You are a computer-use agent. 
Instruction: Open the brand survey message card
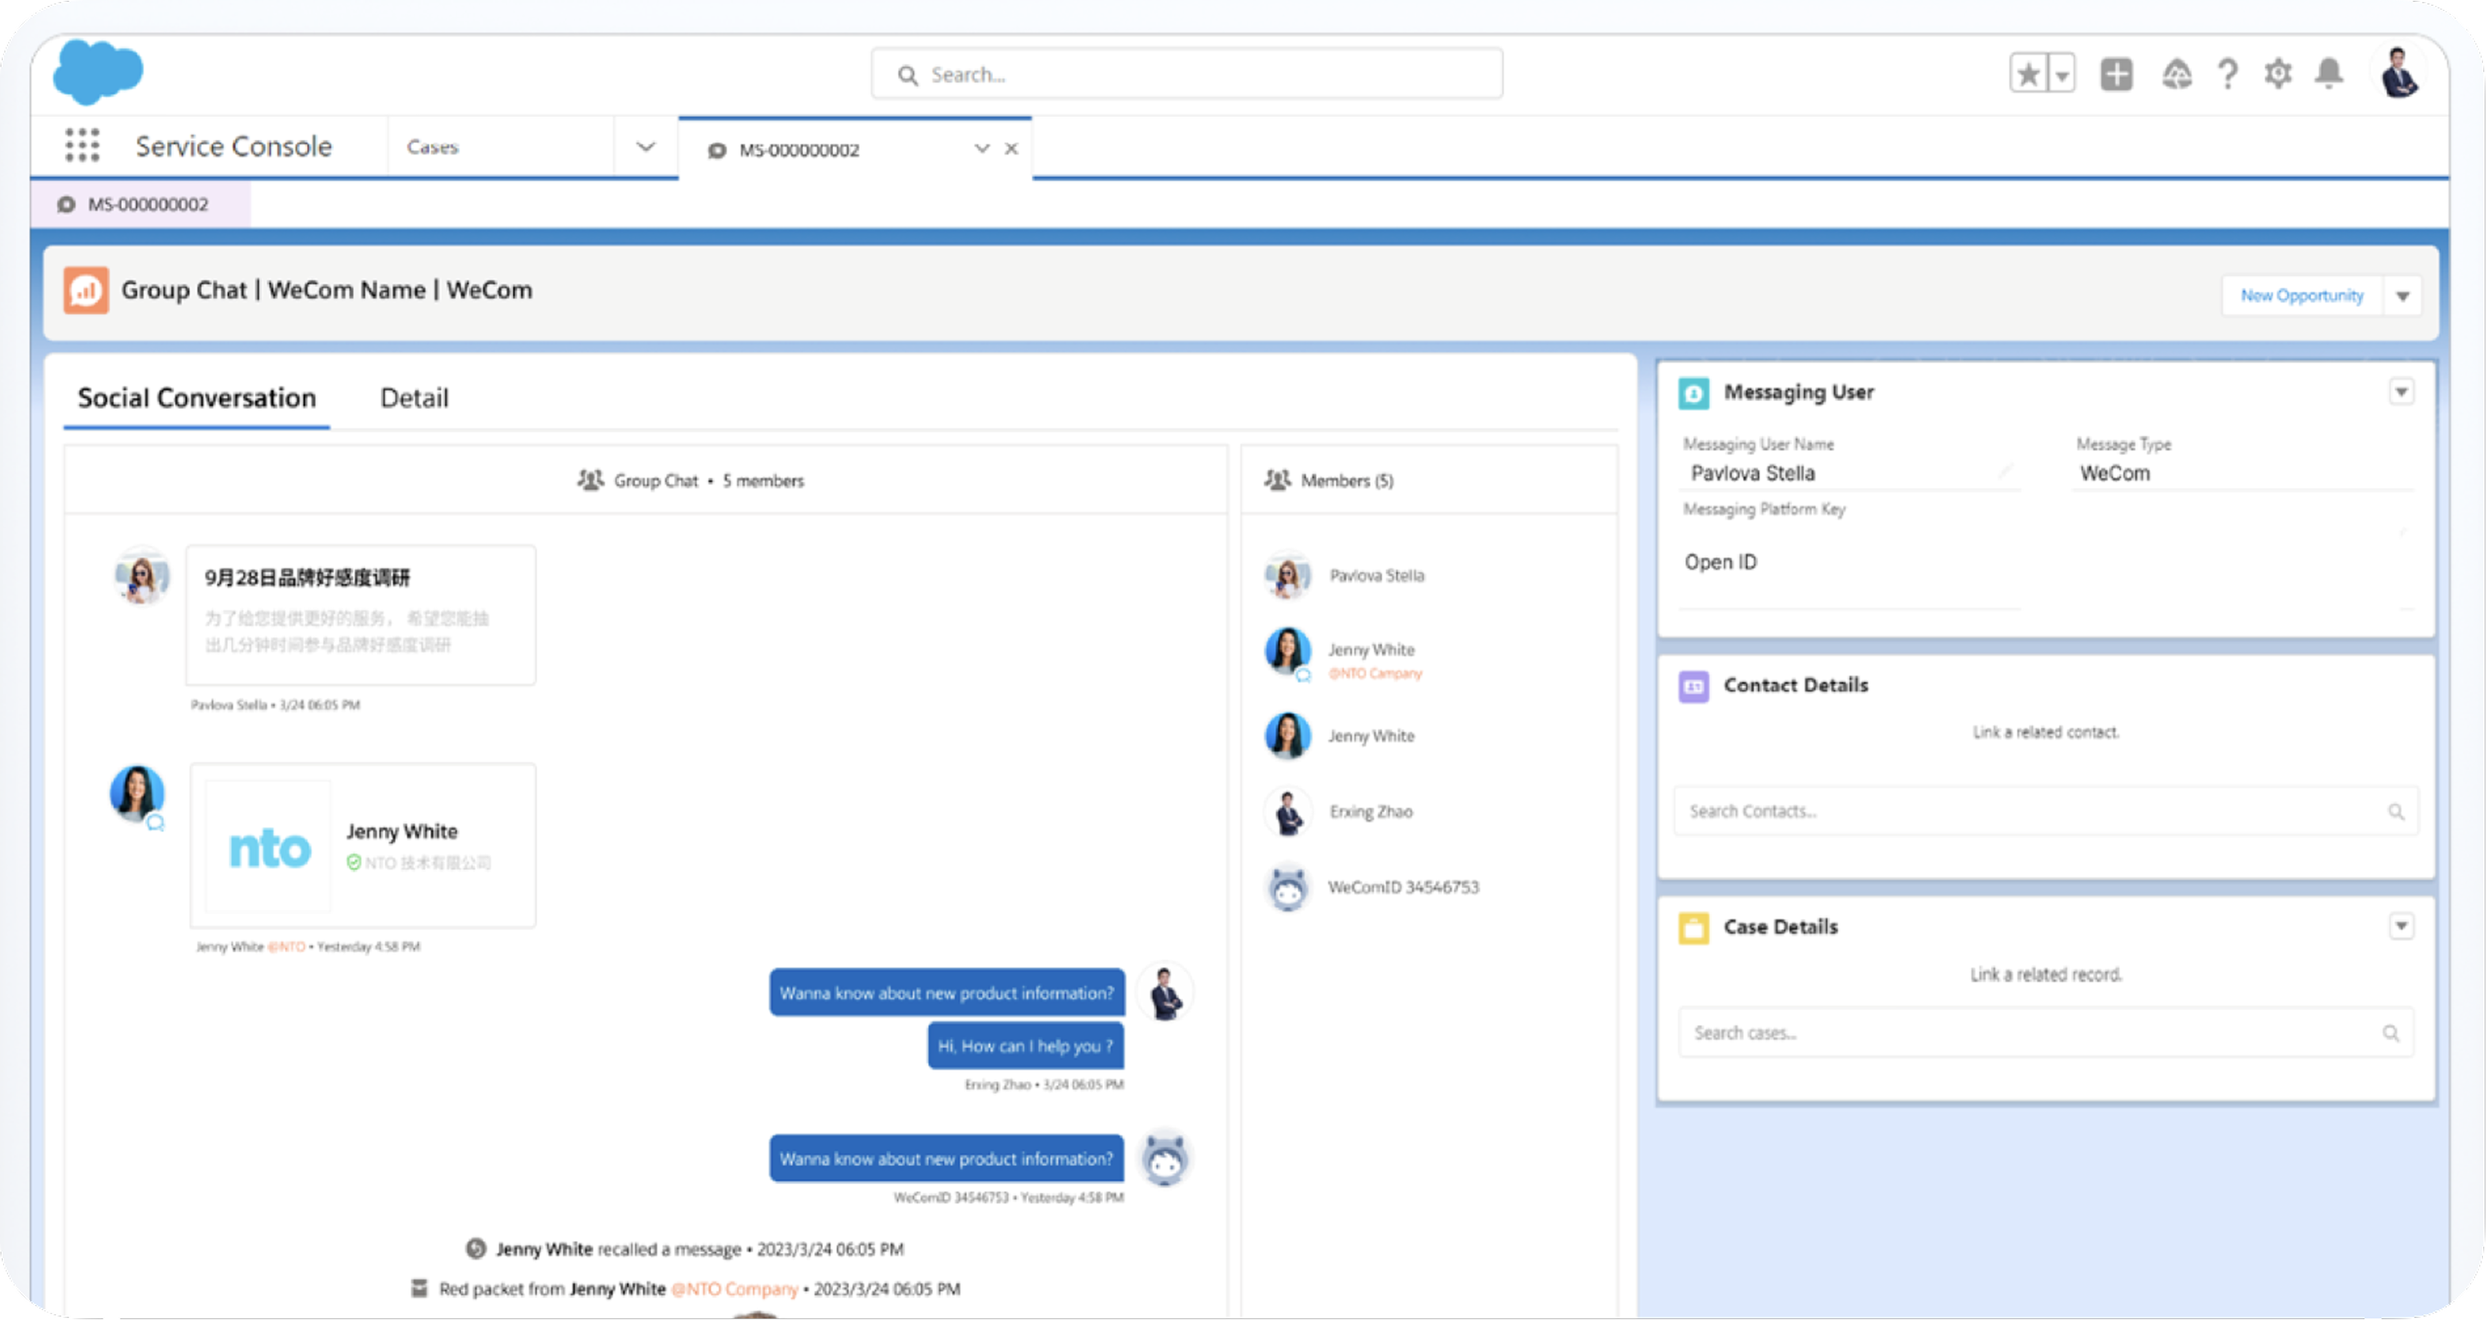coord(361,615)
